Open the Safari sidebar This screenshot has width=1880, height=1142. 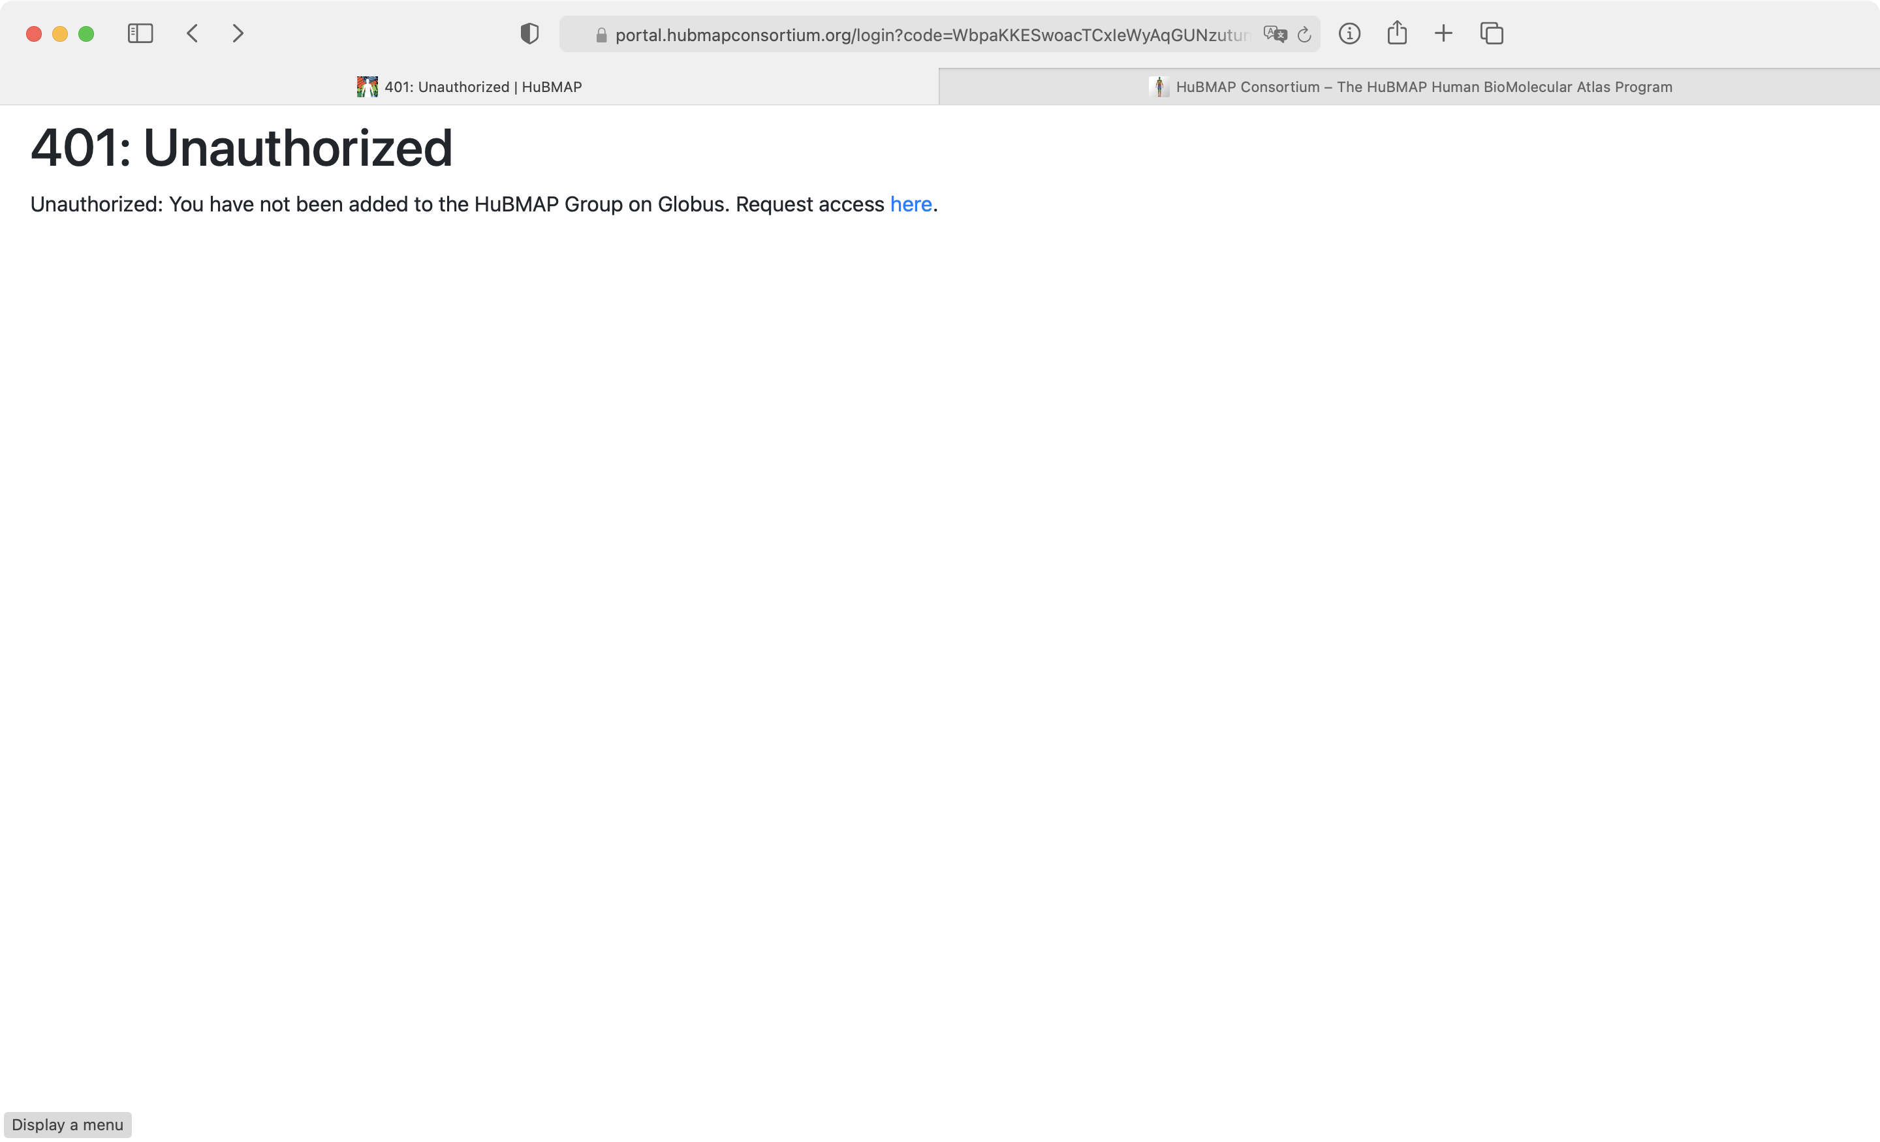coord(140,33)
